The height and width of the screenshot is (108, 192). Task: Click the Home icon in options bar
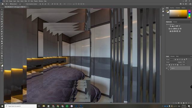pyautogui.click(x=3, y=4)
